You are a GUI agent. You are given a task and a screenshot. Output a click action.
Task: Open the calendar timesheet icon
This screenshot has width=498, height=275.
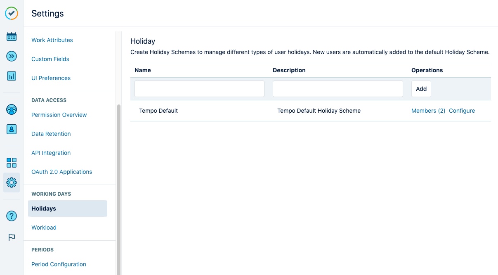12,37
